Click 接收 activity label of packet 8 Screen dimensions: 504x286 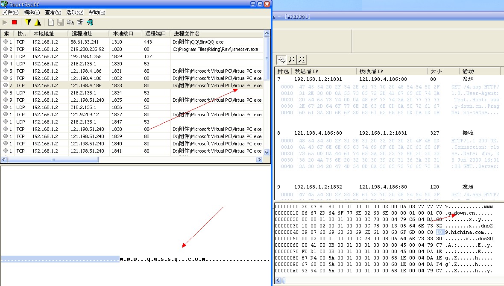click(x=468, y=133)
